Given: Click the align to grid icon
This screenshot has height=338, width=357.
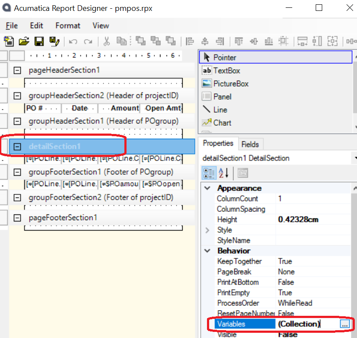Looking at the screenshot, I should (284, 41).
